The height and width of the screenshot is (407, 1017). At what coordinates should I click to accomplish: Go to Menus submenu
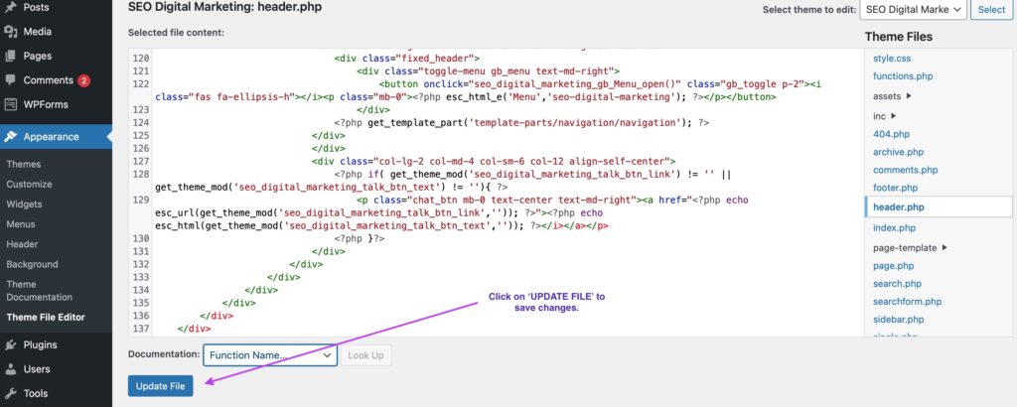click(x=21, y=224)
